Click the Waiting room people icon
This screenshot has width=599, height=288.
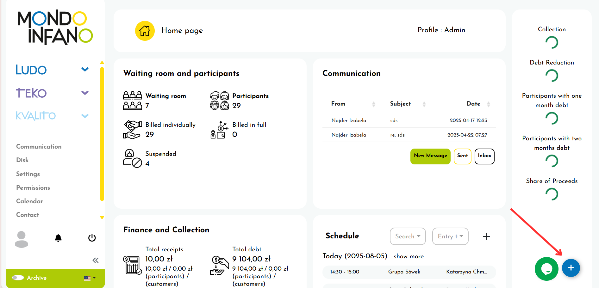[x=132, y=101]
